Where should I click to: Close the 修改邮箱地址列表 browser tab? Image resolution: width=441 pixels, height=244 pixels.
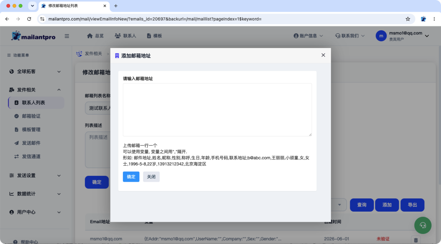click(x=105, y=6)
